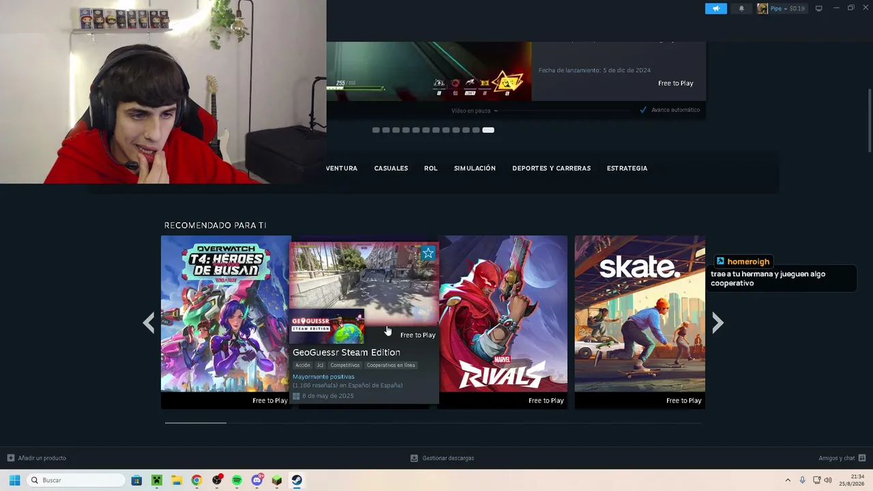
Task: Open the Rol category menu
Action: point(430,168)
